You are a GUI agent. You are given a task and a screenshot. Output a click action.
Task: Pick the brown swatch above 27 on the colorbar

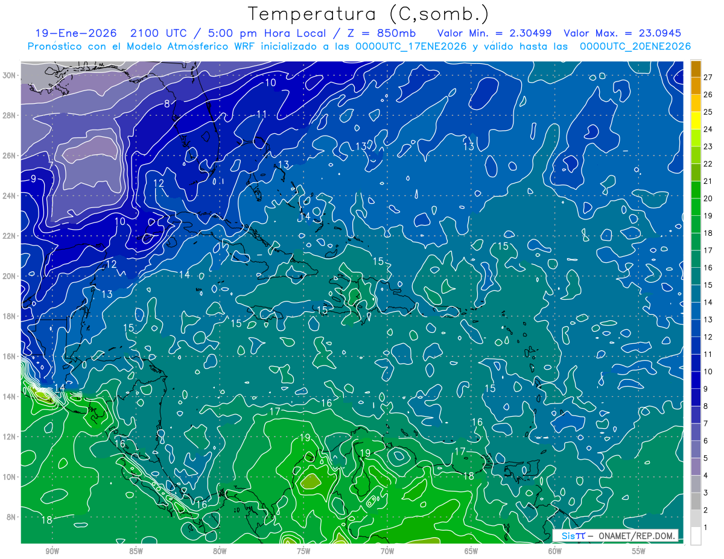coord(696,68)
